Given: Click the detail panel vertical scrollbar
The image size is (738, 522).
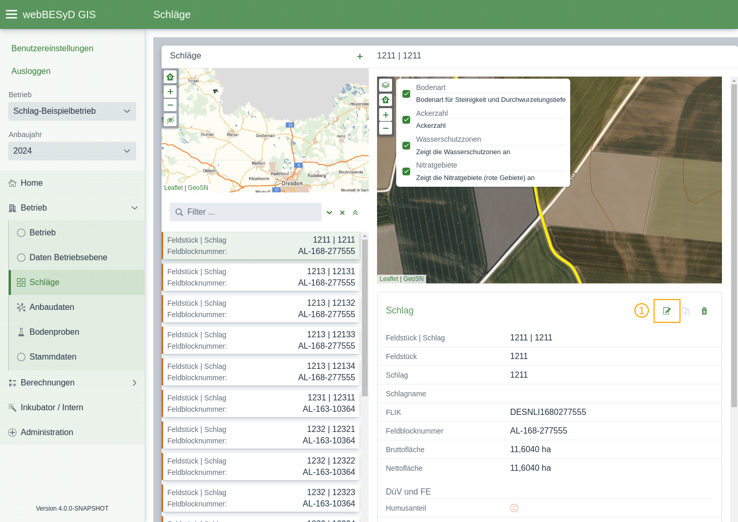Looking at the screenshot, I should (734, 245).
